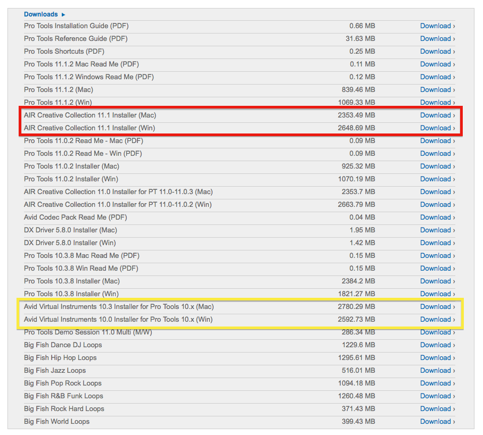Download Pro Tools 10.3.8 Win Read Me
The height and width of the screenshot is (435, 483).
coord(437,269)
